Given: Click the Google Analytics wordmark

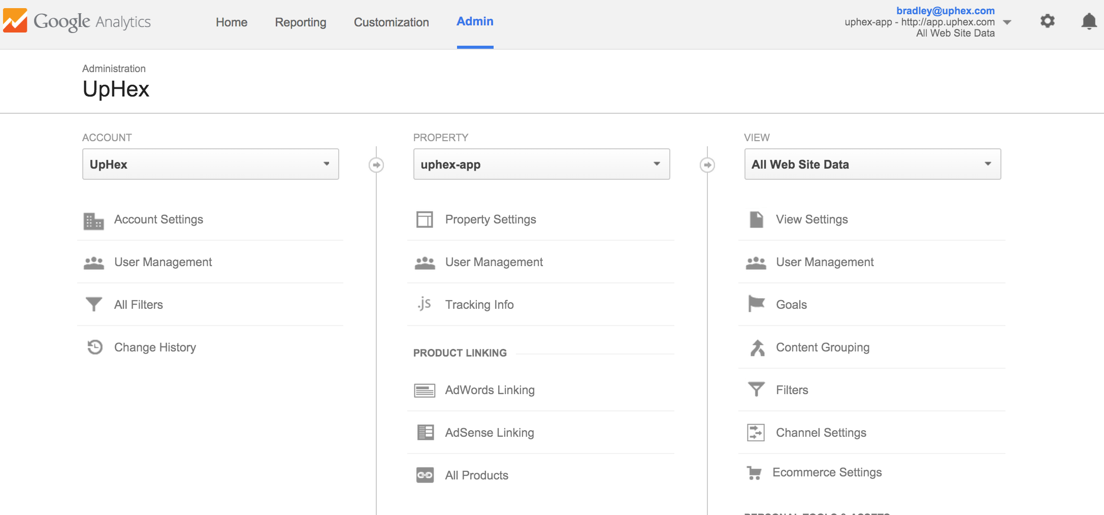Looking at the screenshot, I should coord(92,22).
